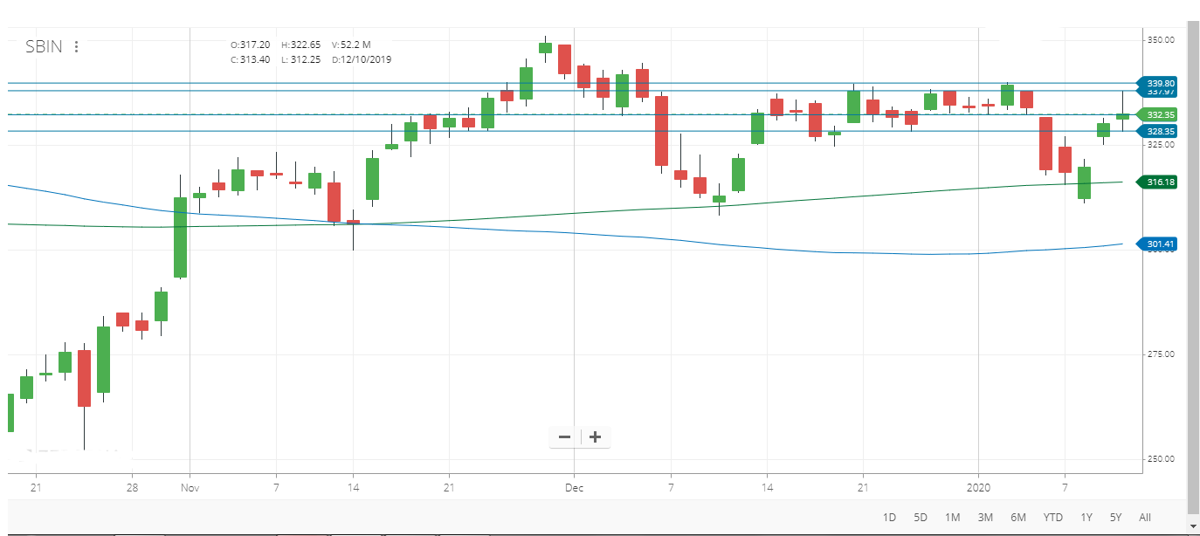Screen dimensions: 1200x536
Task: Show the 5Y time range
Action: click(x=1115, y=518)
